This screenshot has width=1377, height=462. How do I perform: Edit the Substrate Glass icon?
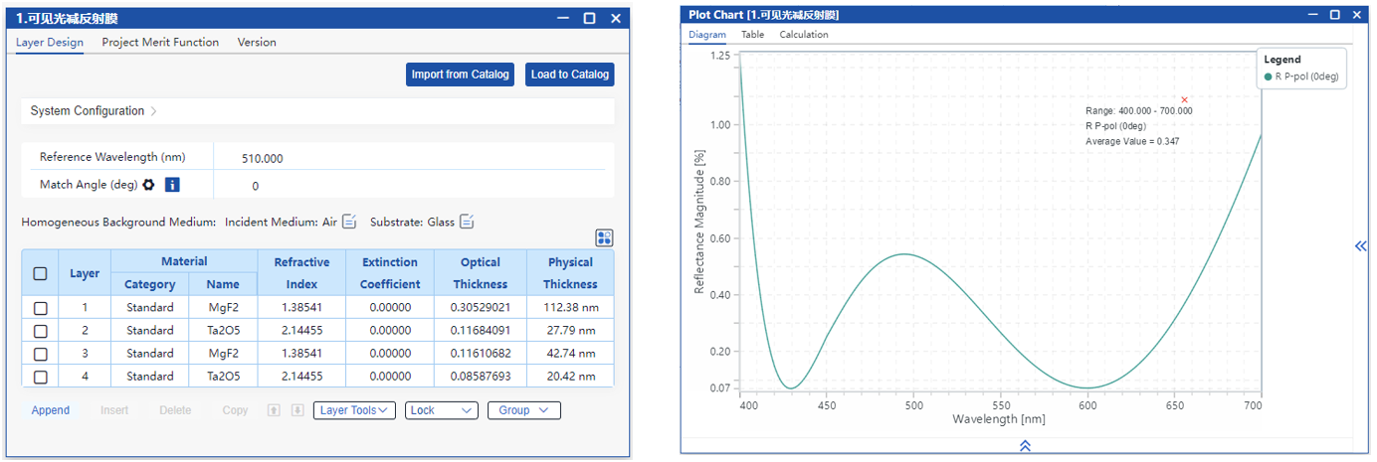(467, 222)
